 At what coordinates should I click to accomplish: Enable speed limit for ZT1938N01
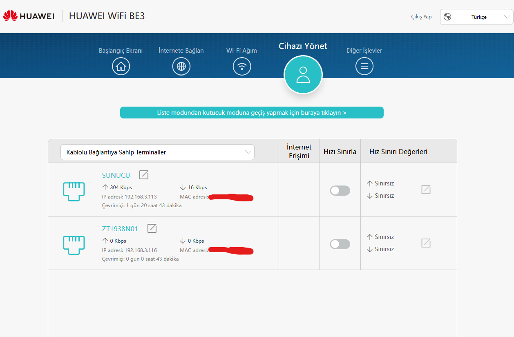340,244
